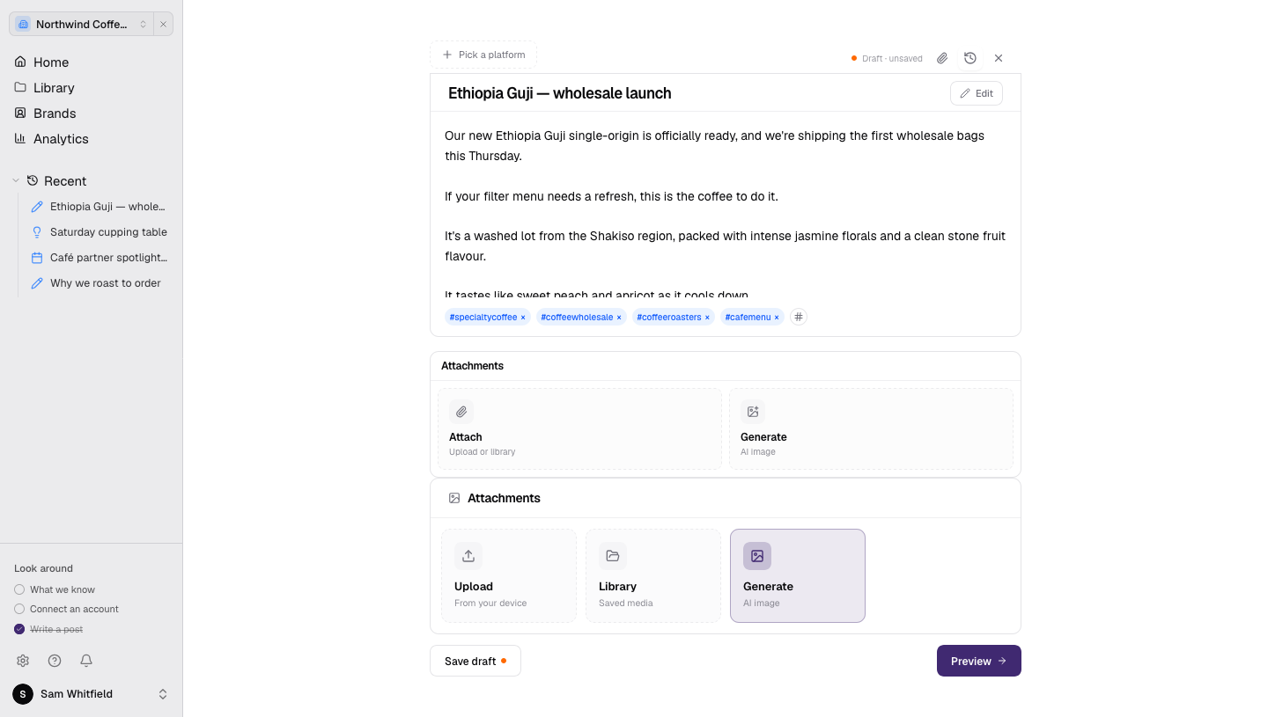
Task: Click the help question mark icon
Action: pos(55,661)
